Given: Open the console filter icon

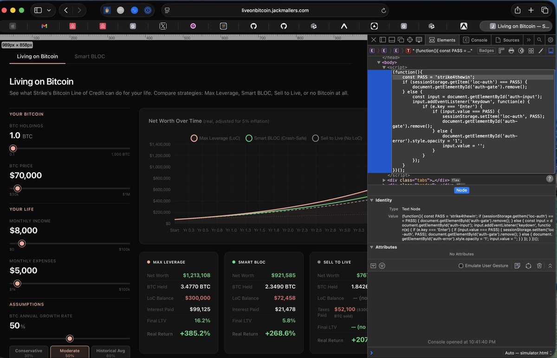Looking at the screenshot, I should click(382, 266).
